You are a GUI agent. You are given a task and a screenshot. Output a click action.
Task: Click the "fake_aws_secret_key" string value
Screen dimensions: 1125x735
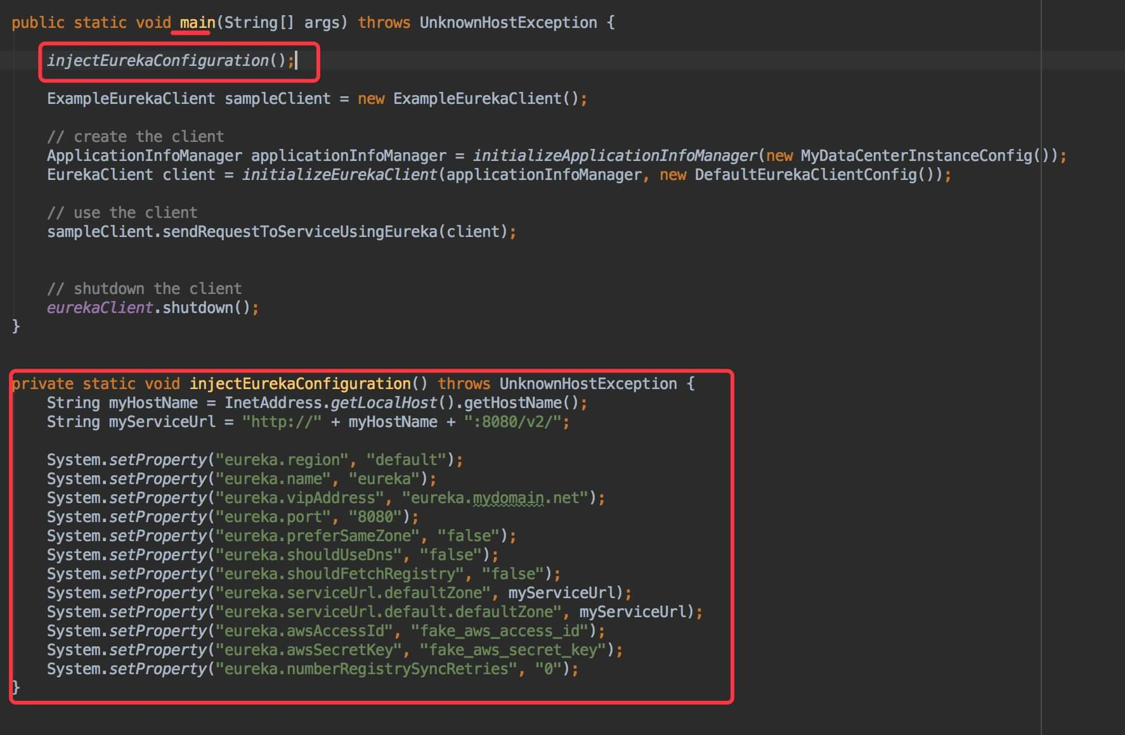(x=512, y=650)
